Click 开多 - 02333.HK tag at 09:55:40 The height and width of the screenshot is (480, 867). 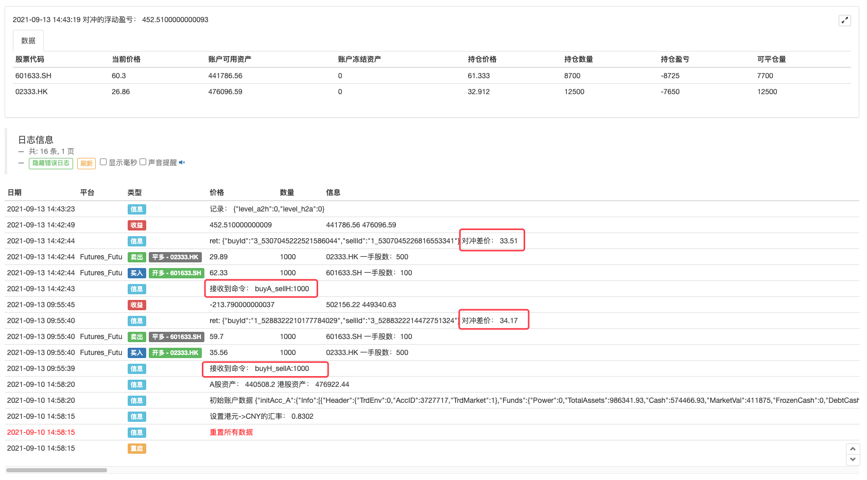[x=175, y=353]
